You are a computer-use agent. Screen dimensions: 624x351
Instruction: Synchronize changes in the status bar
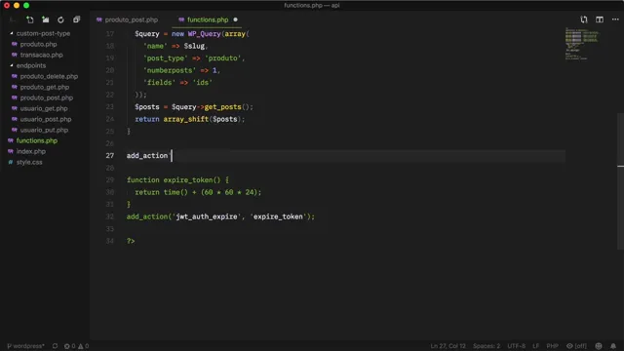(55, 346)
